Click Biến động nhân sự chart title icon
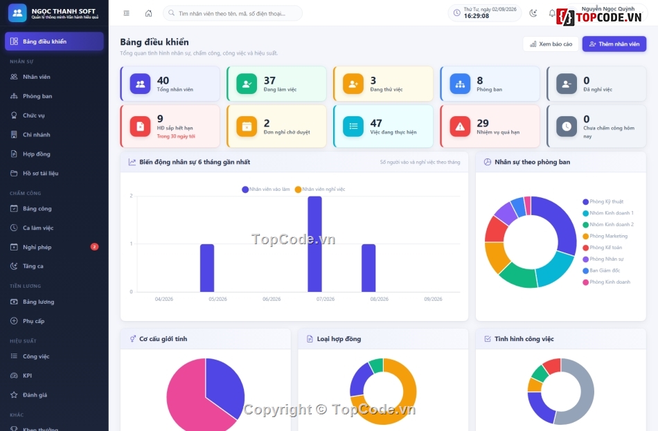The image size is (658, 431). (x=132, y=162)
